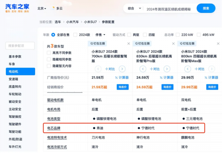The width and height of the screenshot is (222, 153).
Task: Click the 搜索 search button
Action: tap(206, 8)
